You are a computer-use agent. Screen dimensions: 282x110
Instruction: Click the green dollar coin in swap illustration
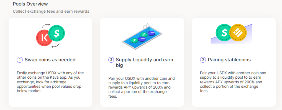coord(57,33)
